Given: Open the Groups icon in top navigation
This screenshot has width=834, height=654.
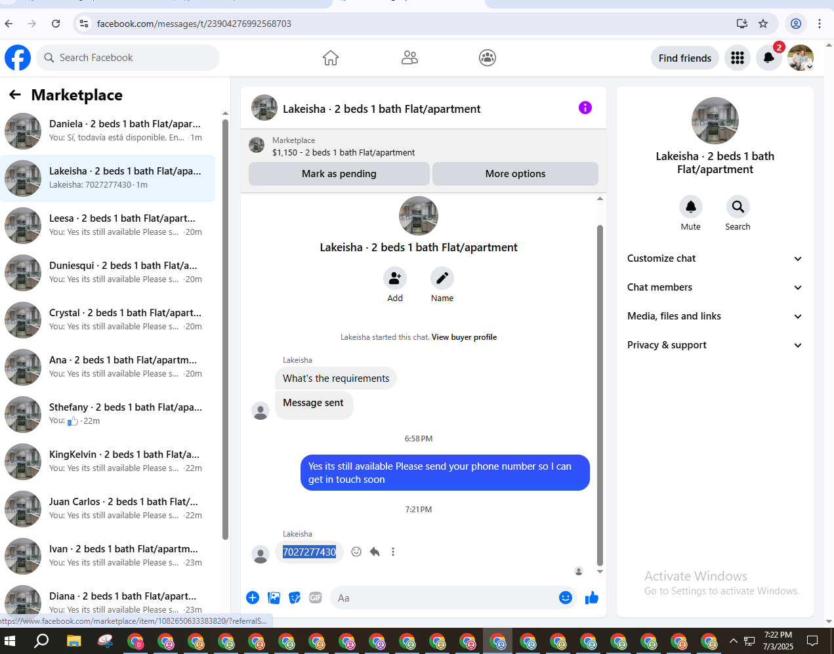Looking at the screenshot, I should (x=488, y=58).
